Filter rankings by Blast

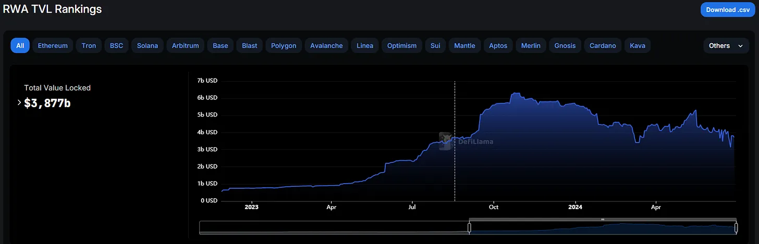pyautogui.click(x=250, y=46)
